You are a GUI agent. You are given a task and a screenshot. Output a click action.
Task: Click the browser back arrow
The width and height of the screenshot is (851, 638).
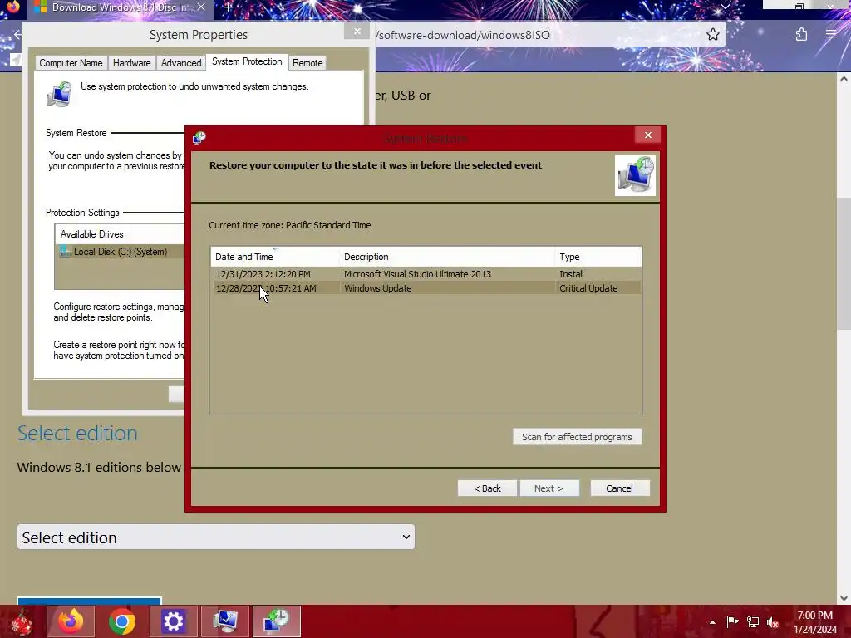pos(17,35)
